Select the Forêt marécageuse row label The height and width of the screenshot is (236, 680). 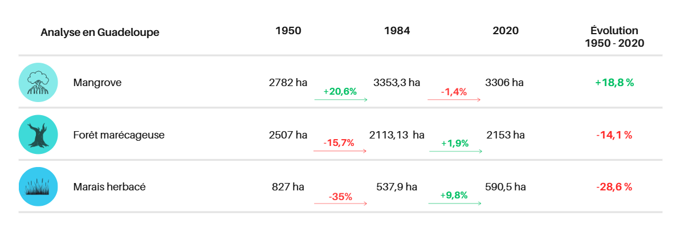tap(119, 135)
